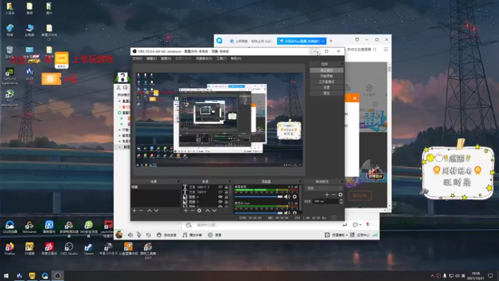Open YY chat emoji dropdown arrow
499x281 pixels.
pos(361,225)
